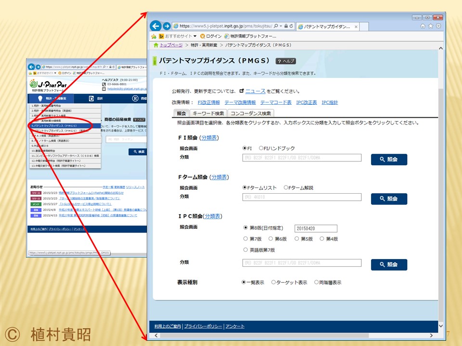Open address bar dropdown arrow in PMGS window
462x346 pixels.
[281, 26]
